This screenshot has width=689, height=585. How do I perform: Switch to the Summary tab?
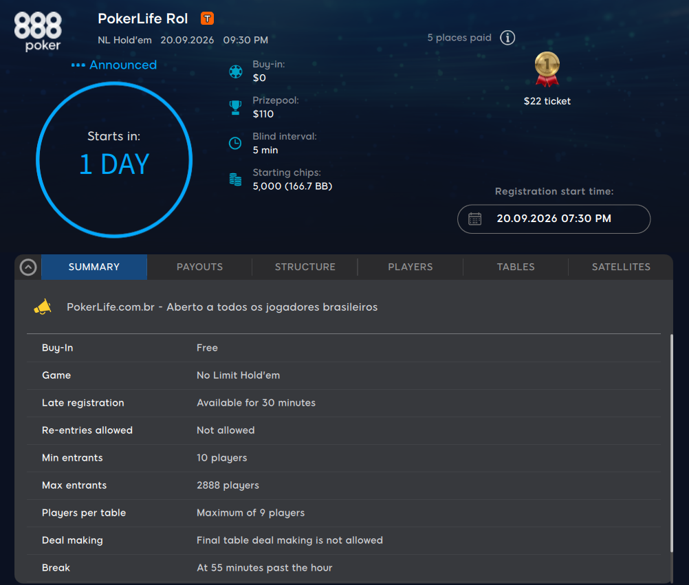click(x=94, y=267)
